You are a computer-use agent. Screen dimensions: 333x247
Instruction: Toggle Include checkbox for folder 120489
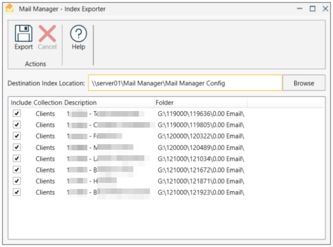tap(17, 147)
